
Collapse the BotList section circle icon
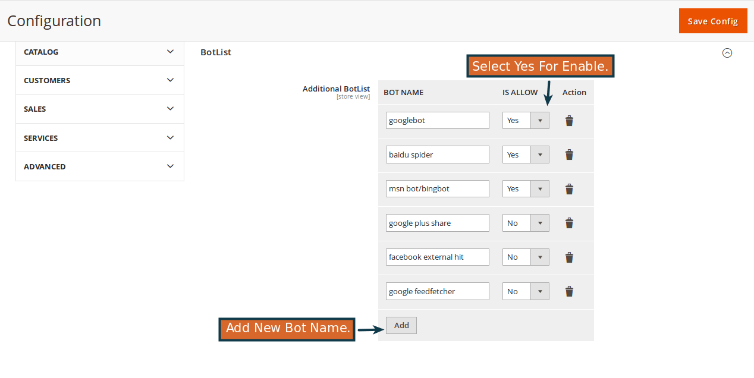[727, 53]
